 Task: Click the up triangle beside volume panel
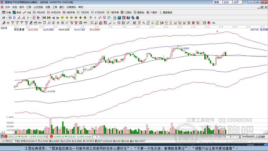pyautogui.click(x=2, y=132)
